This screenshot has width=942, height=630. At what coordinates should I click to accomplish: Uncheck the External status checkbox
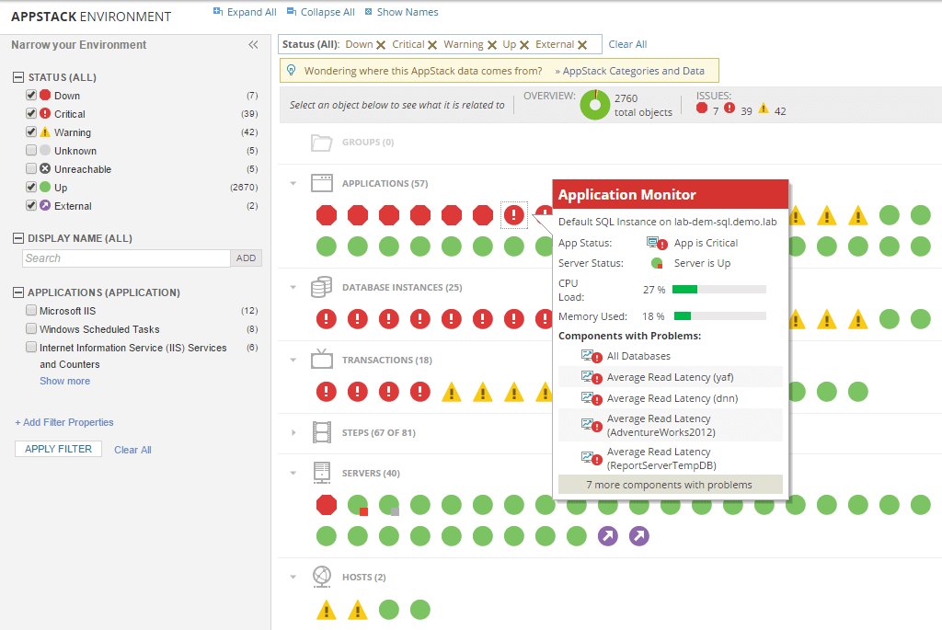pos(31,205)
